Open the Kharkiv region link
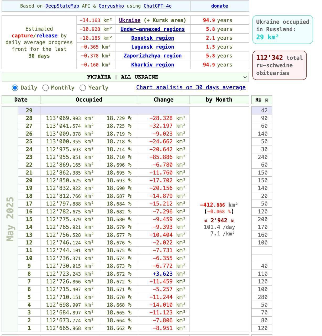 coord(152,65)
